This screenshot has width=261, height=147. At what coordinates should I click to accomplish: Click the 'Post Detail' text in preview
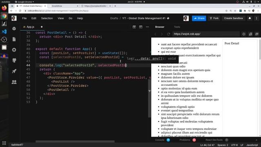pyautogui.click(x=232, y=43)
